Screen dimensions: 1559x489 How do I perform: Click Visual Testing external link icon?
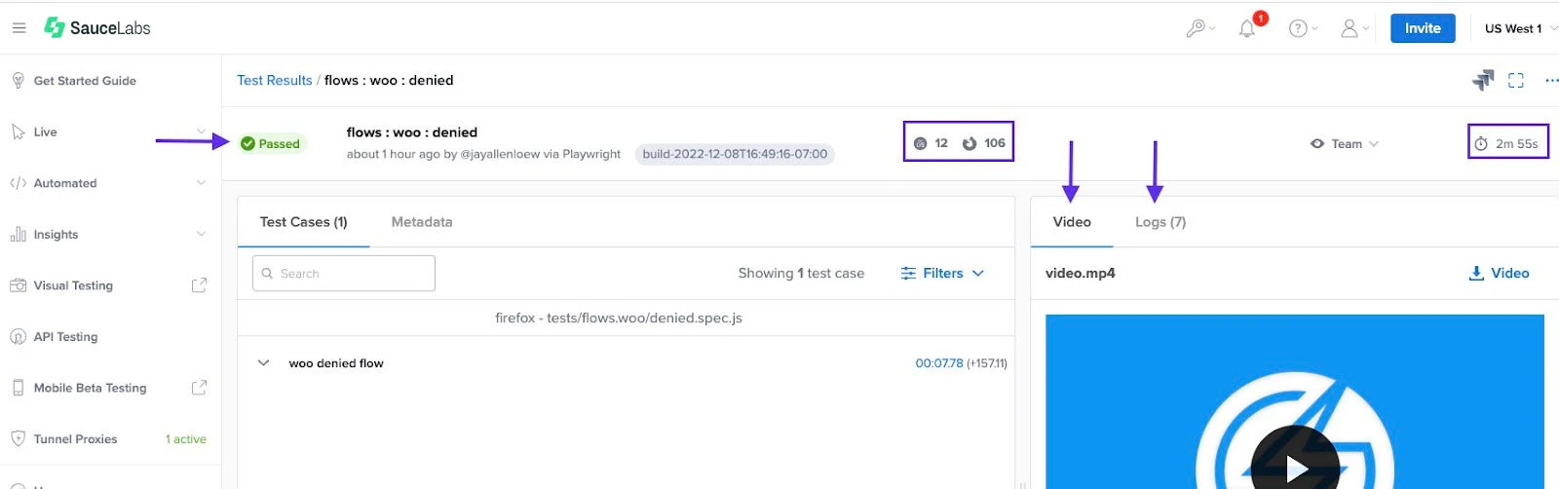[x=199, y=285]
